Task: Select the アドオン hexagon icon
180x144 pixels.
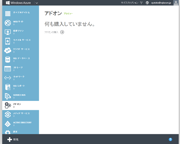Action: pos(8,106)
